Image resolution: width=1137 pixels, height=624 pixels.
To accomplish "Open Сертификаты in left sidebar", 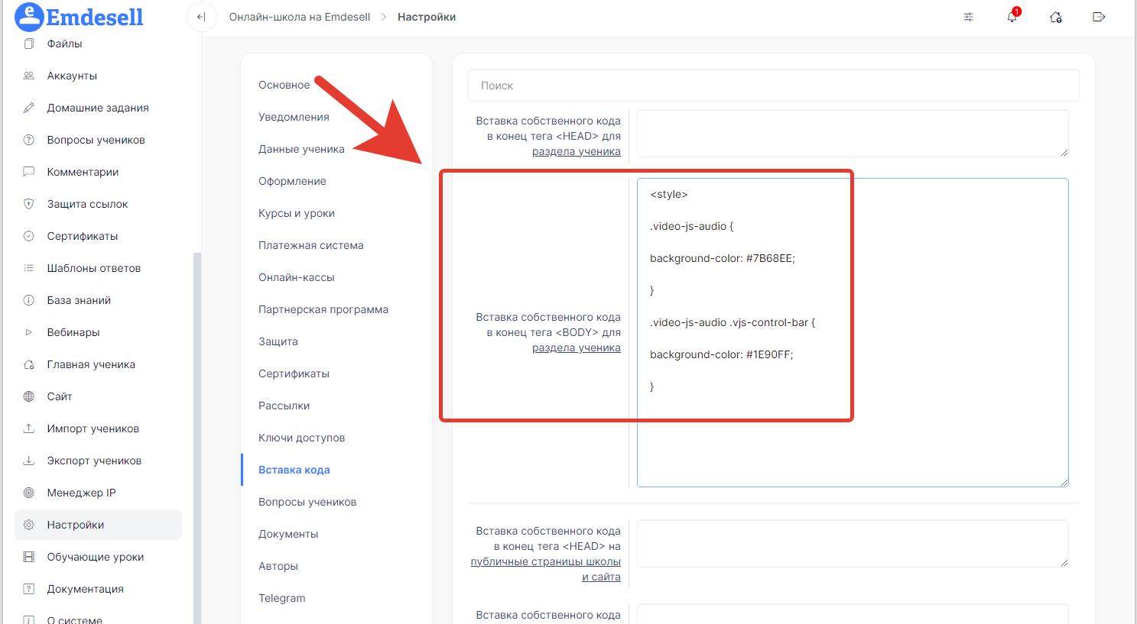I will (x=83, y=236).
